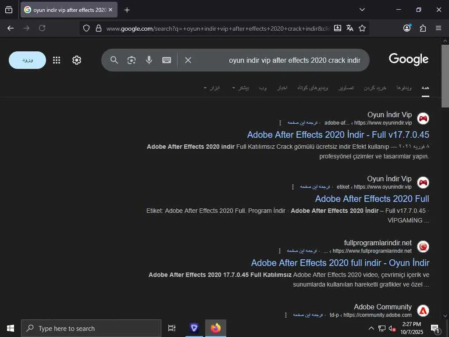The height and width of the screenshot is (337, 449).
Task: Click the second Oyun İndir Vip favicon (etiket result)
Action: [423, 183]
